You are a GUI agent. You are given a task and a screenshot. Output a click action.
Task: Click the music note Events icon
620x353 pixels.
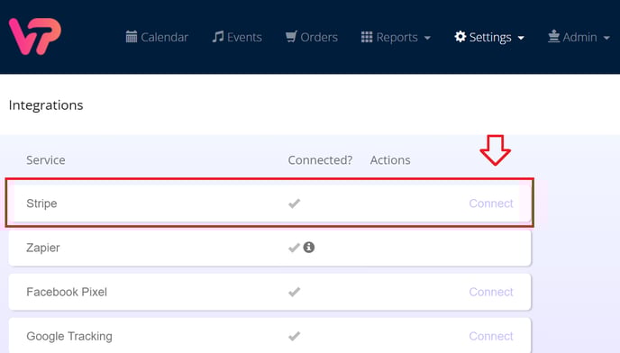[218, 37]
